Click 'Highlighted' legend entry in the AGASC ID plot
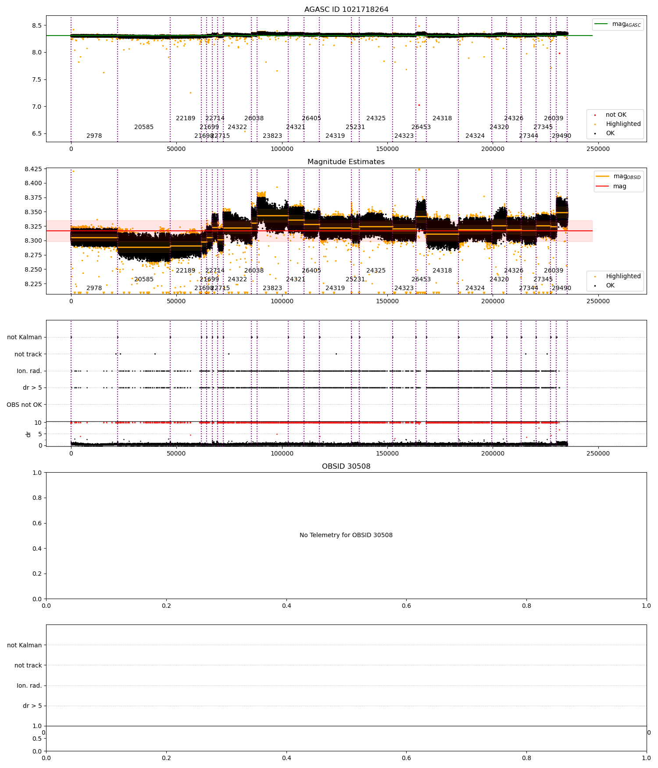The width and height of the screenshot is (658, 768). tap(623, 124)
